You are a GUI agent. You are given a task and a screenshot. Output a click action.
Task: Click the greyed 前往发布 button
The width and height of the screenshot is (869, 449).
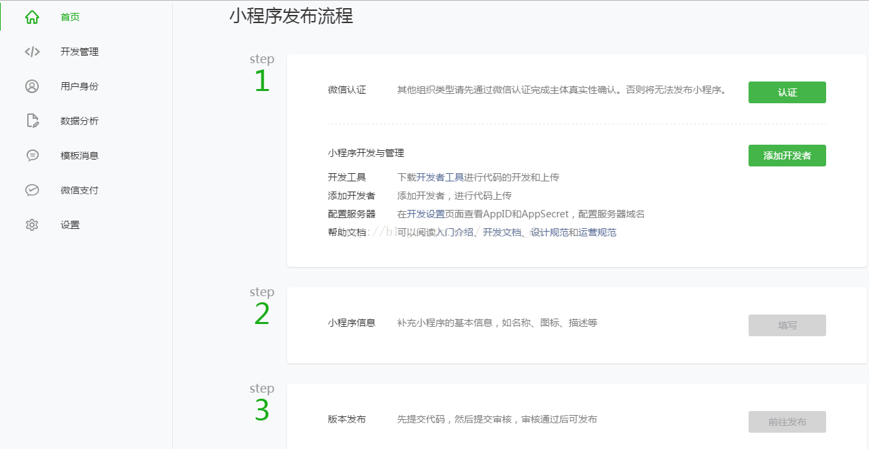pyautogui.click(x=787, y=422)
